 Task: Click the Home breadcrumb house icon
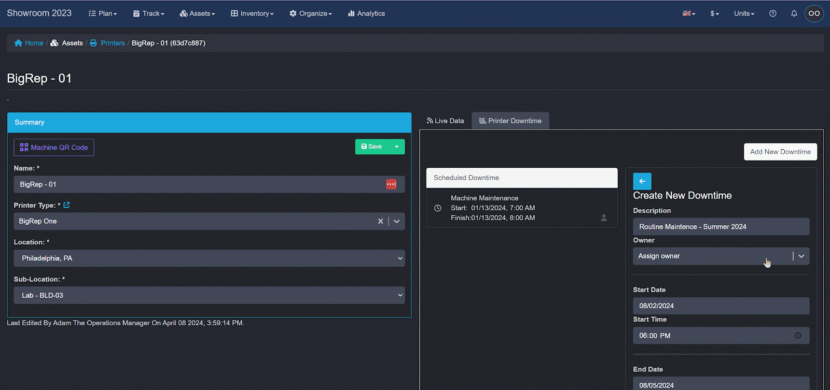(x=18, y=43)
